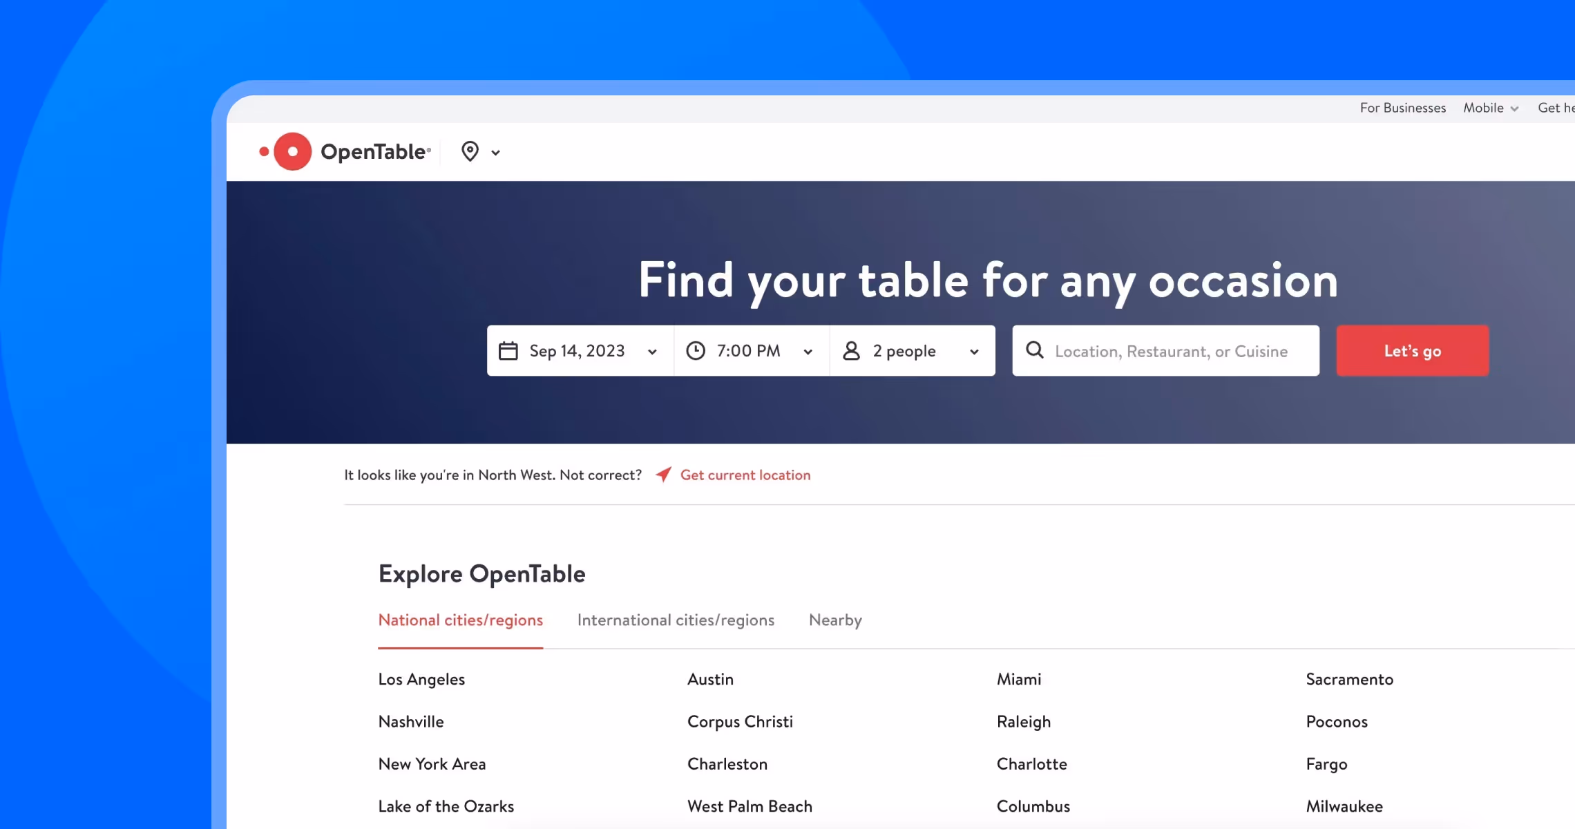1575x829 pixels.
Task: Click the West Palm Beach city link
Action: [x=750, y=806]
